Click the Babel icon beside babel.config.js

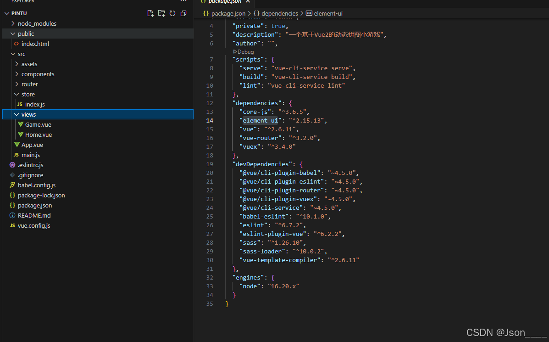click(x=12, y=185)
